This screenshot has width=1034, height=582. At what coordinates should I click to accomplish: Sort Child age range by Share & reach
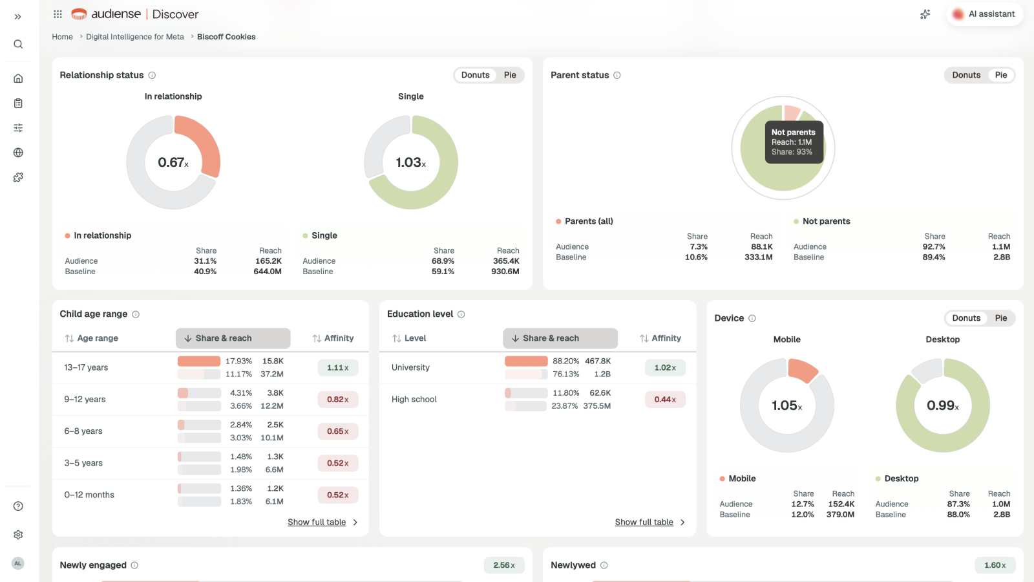coord(233,338)
